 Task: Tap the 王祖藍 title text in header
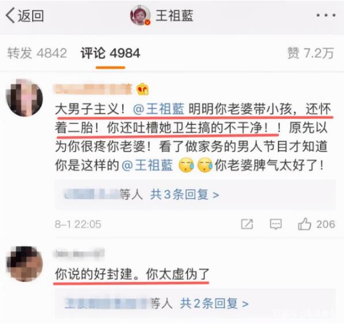(175, 16)
